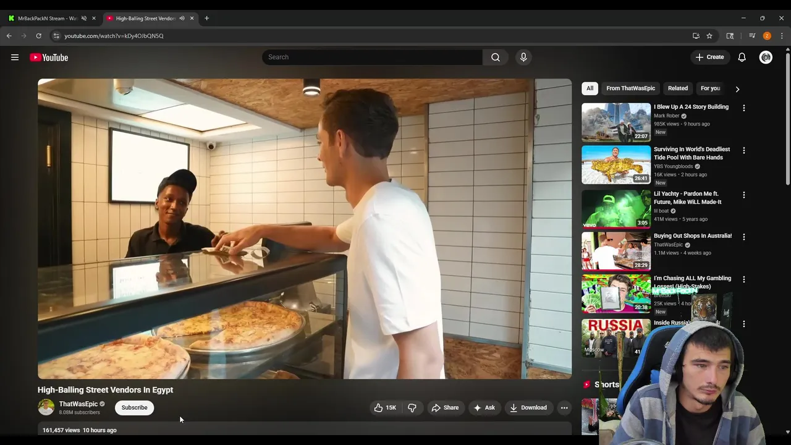Image resolution: width=791 pixels, height=445 pixels.
Task: Click the browser address bar URL
Action: (x=114, y=36)
